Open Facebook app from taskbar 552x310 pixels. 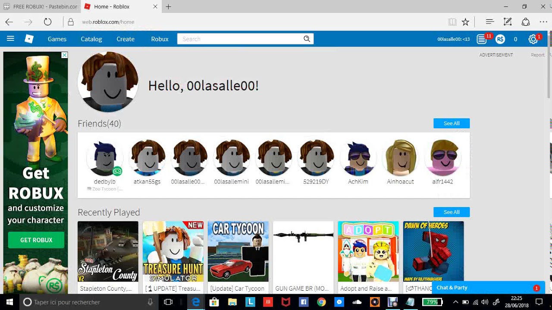point(303,302)
